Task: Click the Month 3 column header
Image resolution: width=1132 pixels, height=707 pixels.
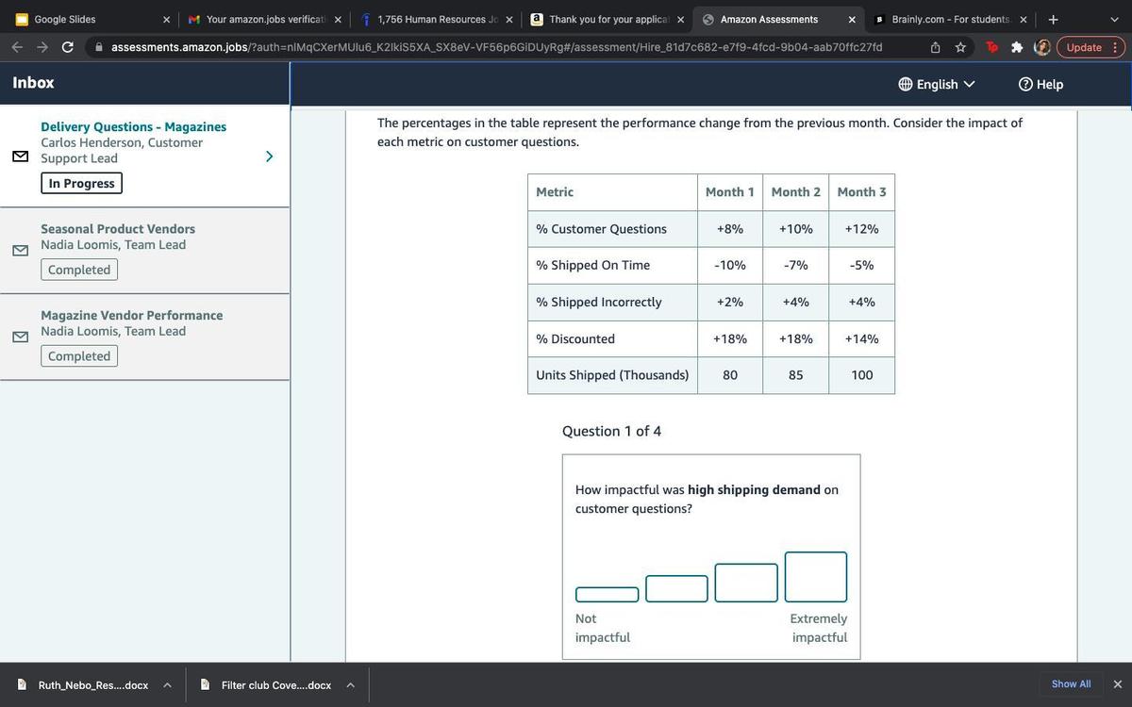Action: point(862,192)
